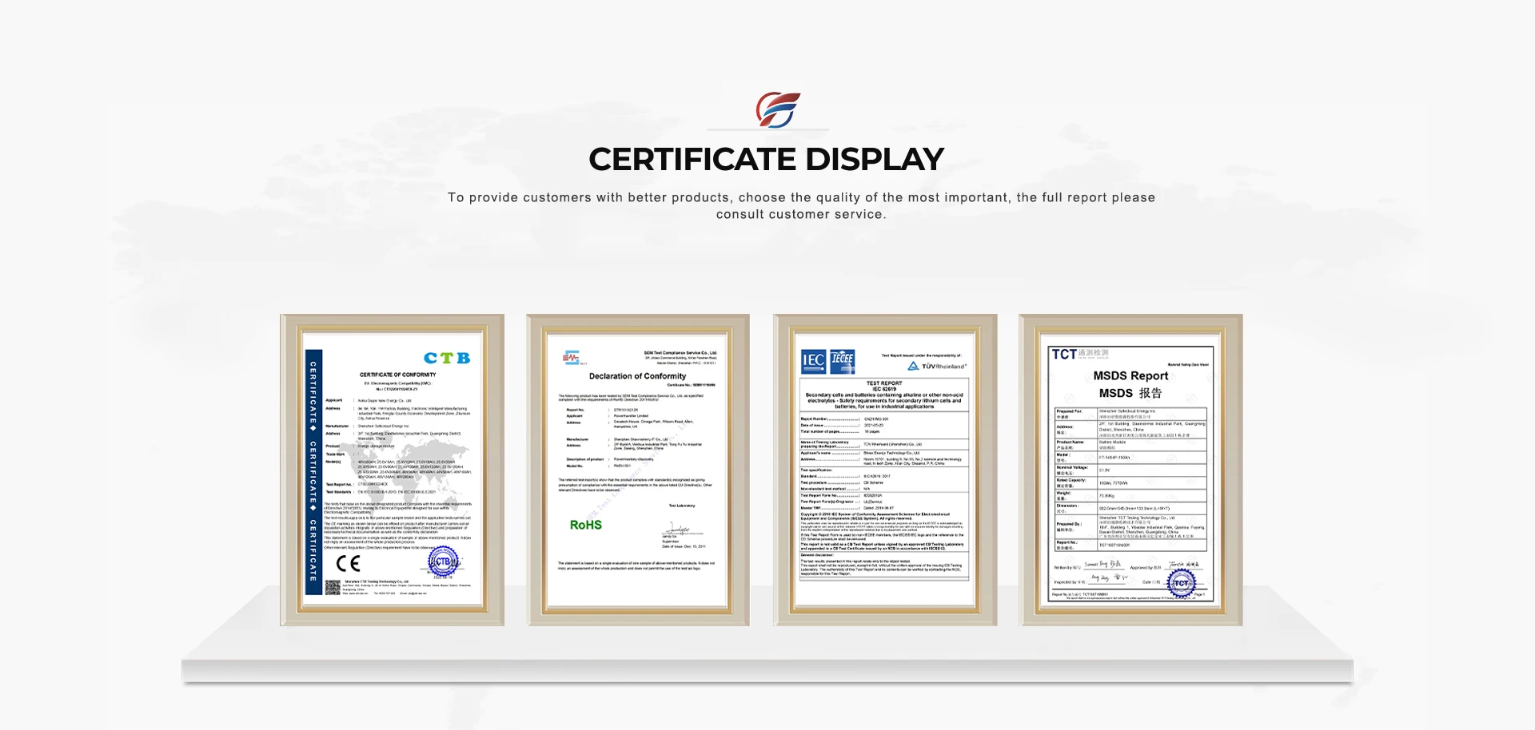Click the QR code on the CTB certificate
The width and height of the screenshot is (1535, 730).
pos(331,585)
